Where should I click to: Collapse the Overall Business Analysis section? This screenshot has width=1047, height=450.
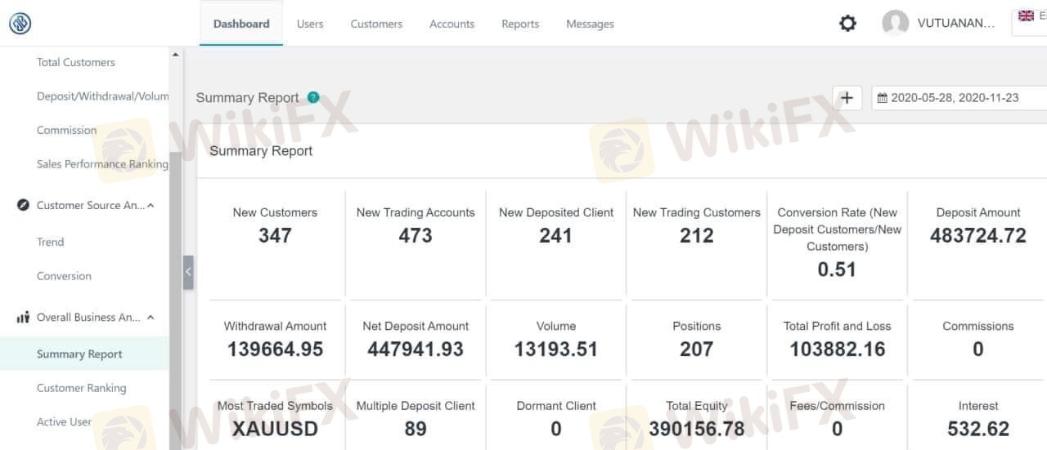151,318
